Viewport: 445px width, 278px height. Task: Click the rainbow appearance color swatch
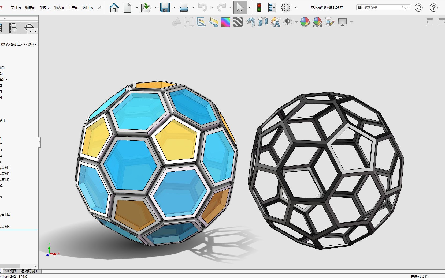point(226,22)
